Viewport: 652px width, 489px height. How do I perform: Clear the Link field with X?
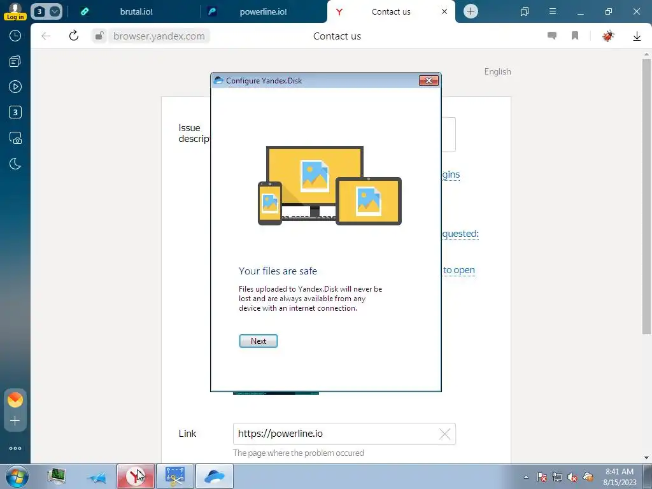(x=444, y=434)
